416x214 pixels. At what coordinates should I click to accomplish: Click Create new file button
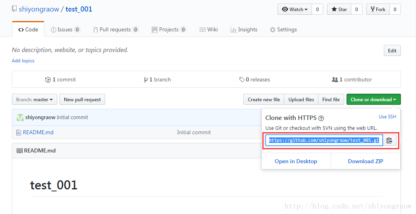coord(264,99)
